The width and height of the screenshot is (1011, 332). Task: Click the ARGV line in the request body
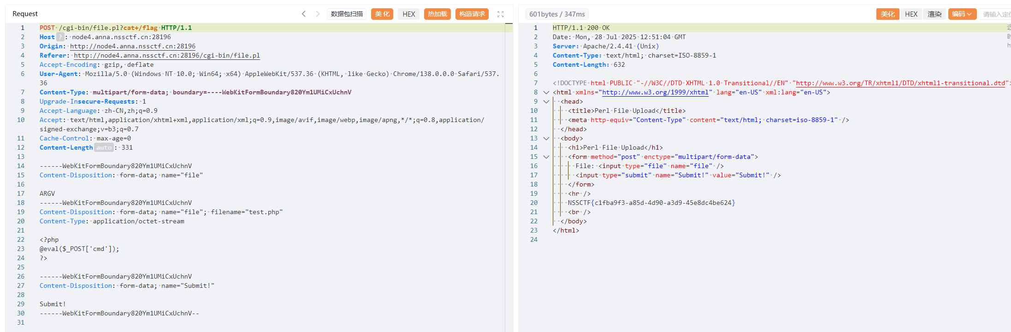point(47,193)
